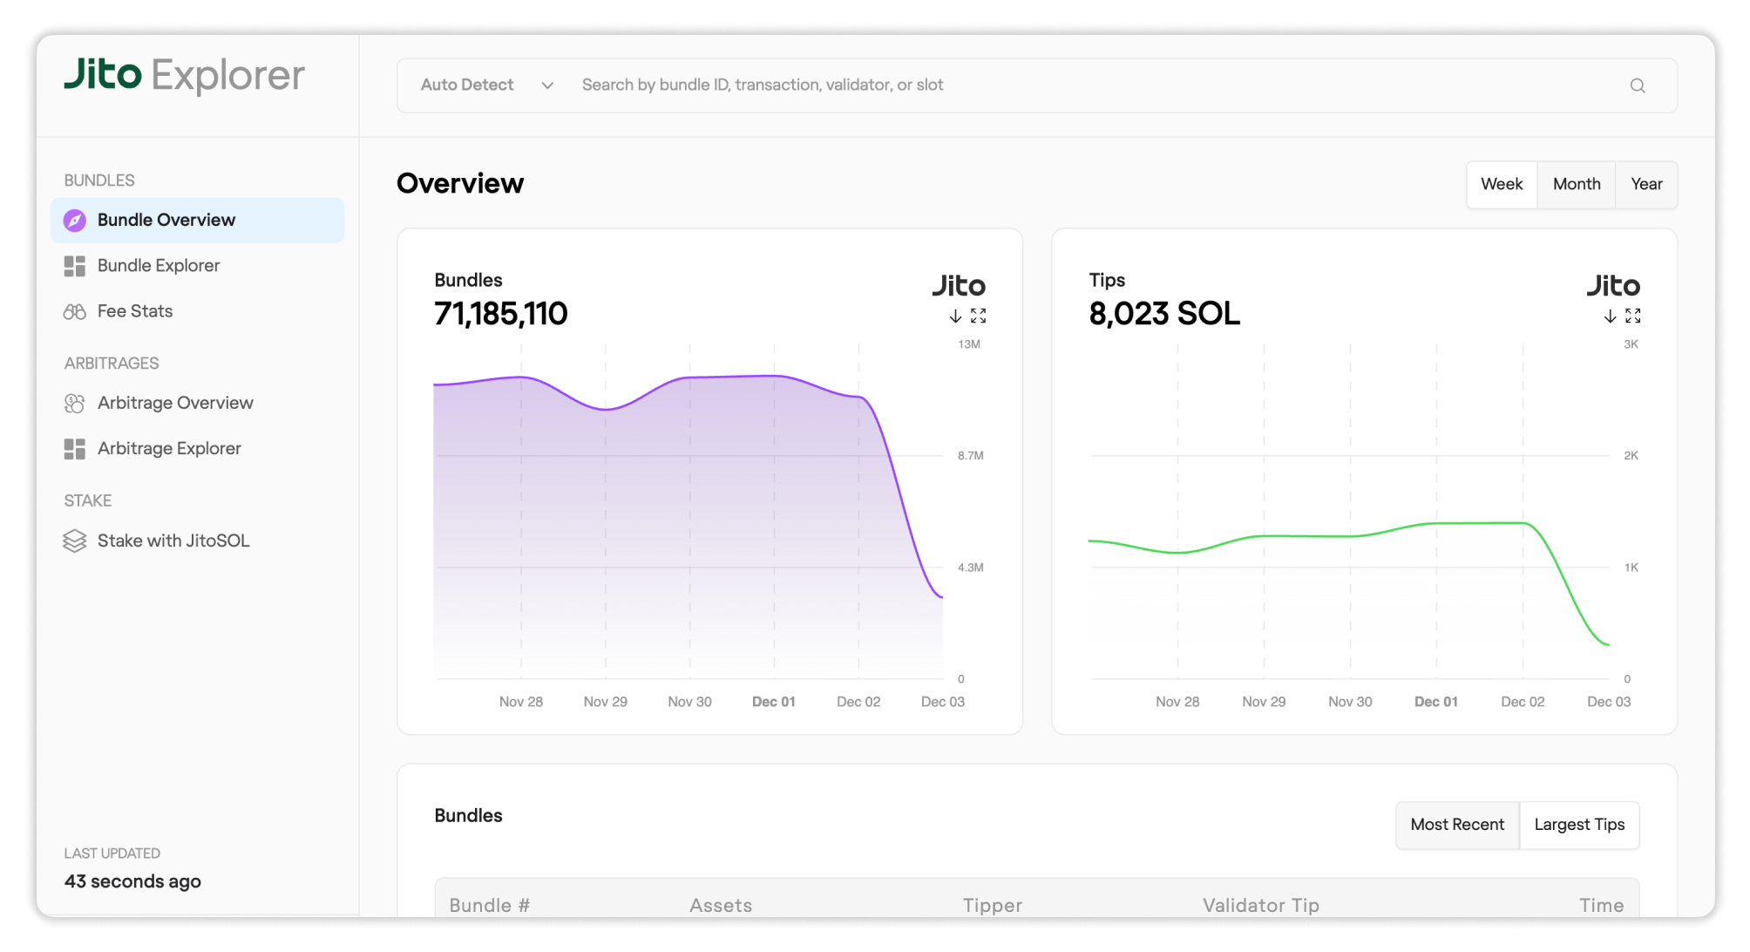Click the Jito Explorer logo
1750x952 pixels.
[184, 76]
